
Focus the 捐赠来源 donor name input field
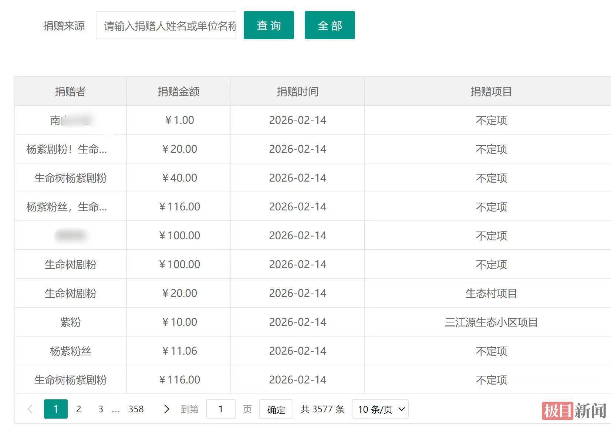tap(166, 26)
